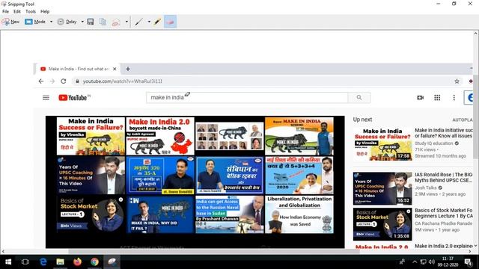
Task: Open the File menu
Action: 5,11
